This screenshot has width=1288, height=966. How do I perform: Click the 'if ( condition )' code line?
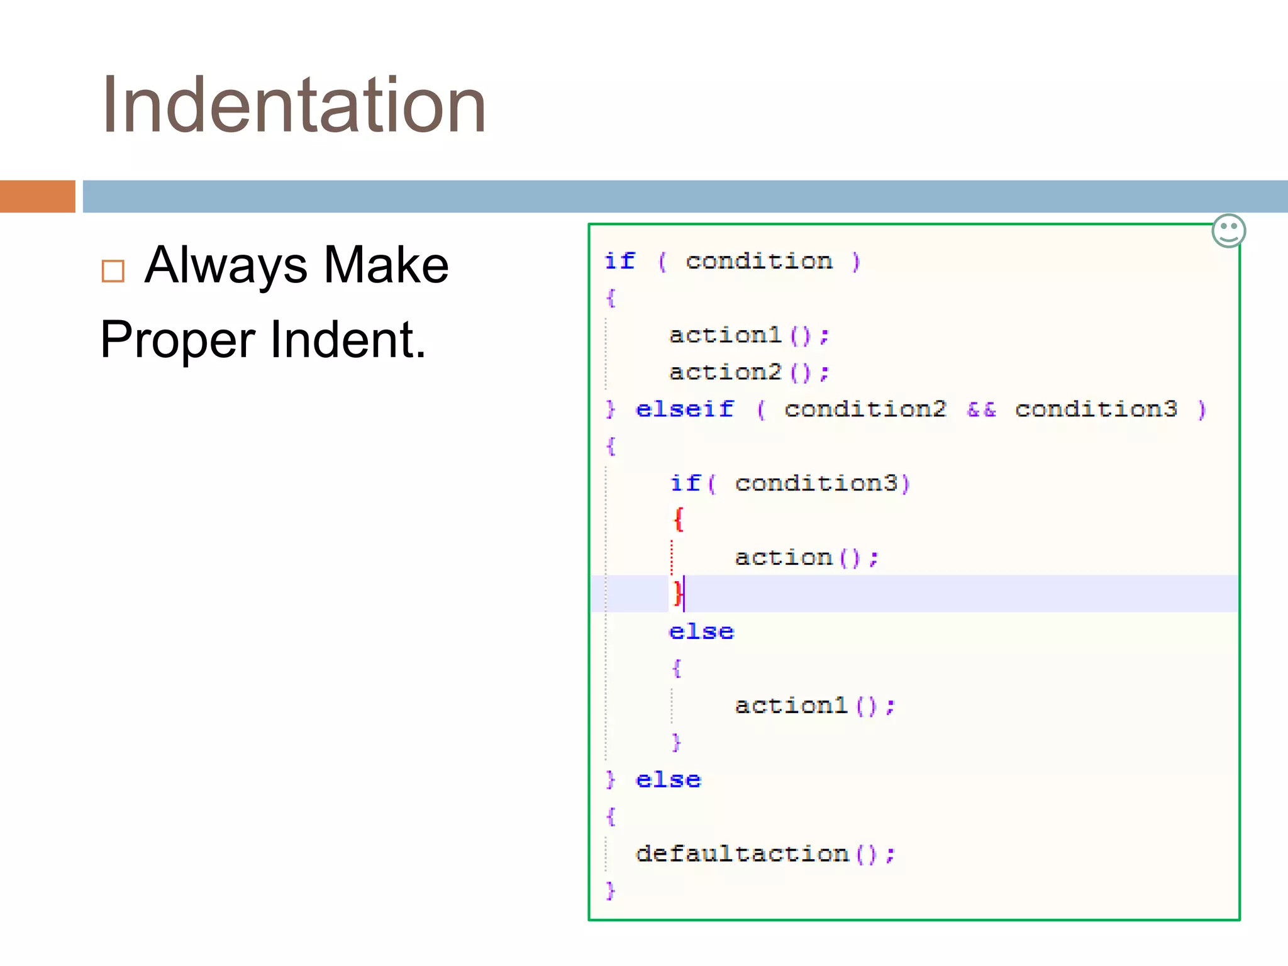point(732,261)
